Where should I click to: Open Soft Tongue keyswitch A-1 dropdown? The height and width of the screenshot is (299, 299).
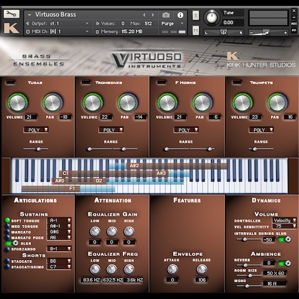(59, 221)
